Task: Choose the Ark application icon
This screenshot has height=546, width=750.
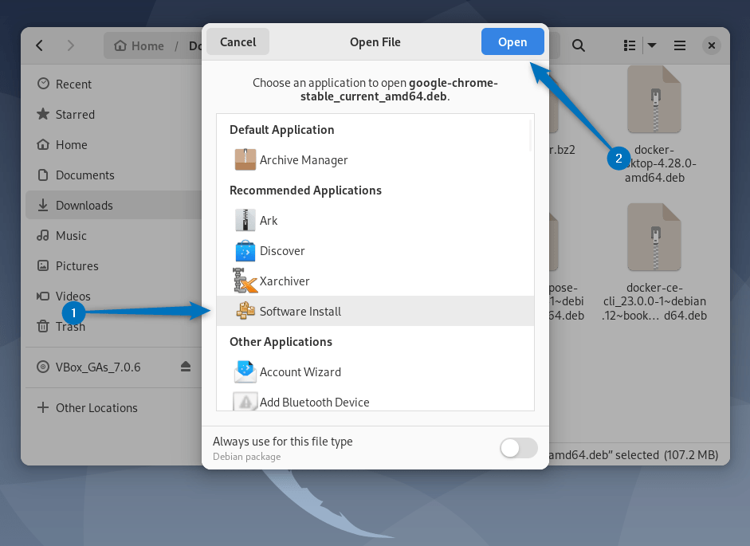Action: 245,220
